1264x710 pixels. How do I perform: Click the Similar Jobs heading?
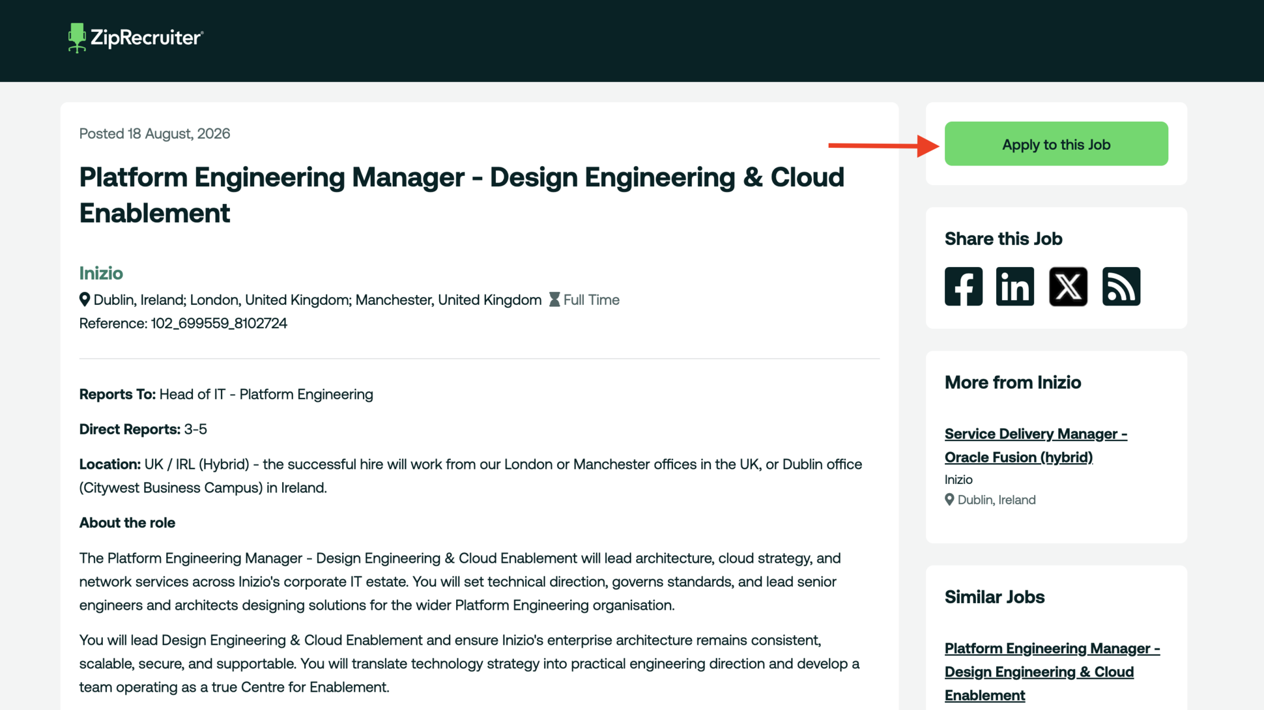[x=994, y=597]
